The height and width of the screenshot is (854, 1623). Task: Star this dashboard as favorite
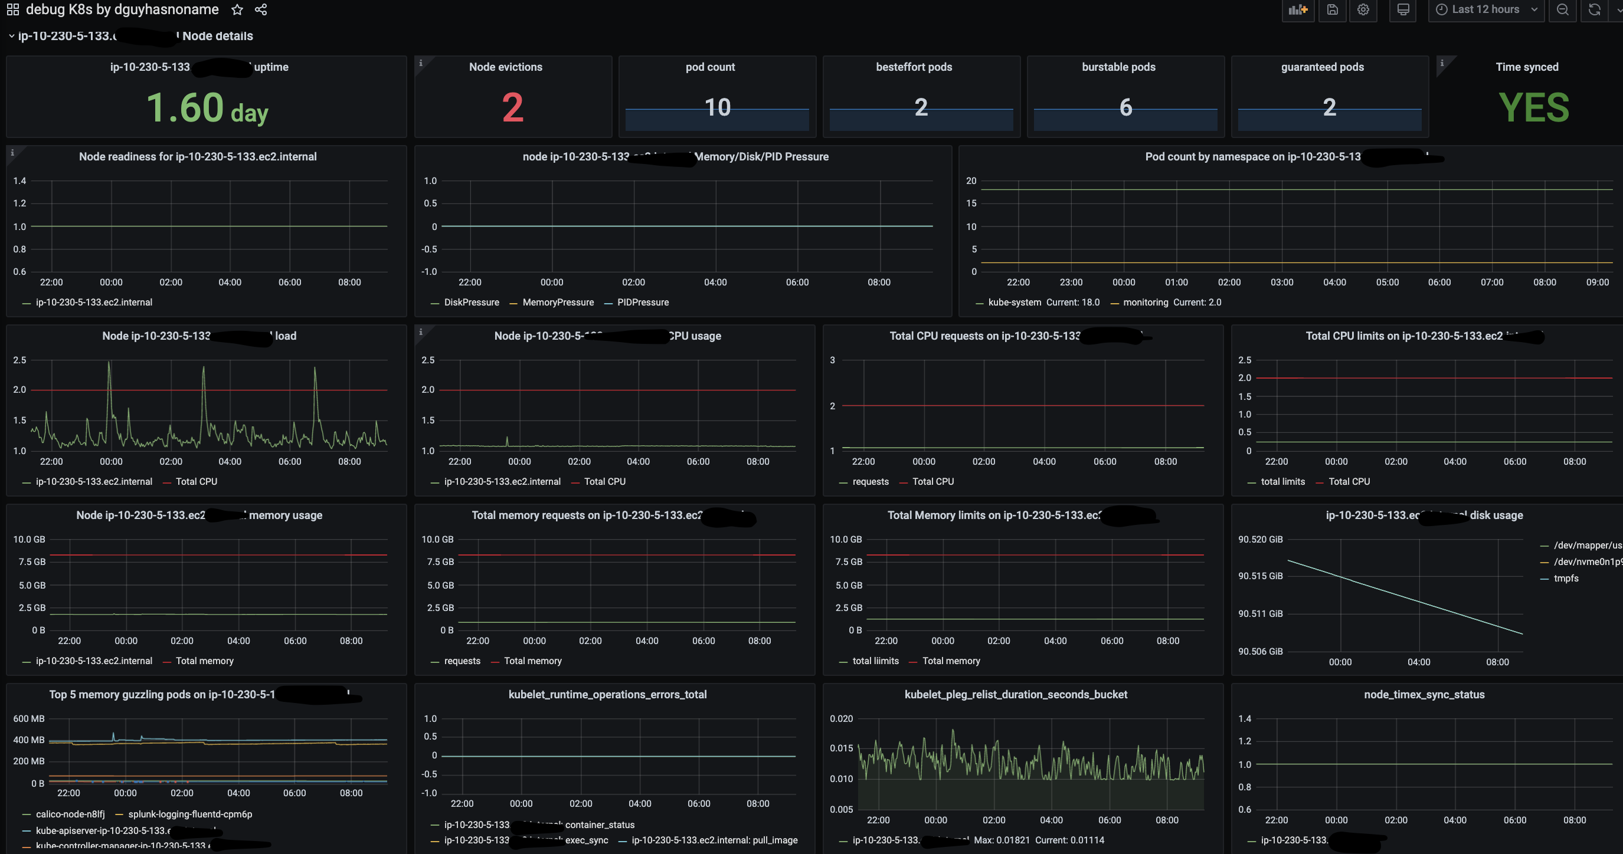(x=237, y=9)
